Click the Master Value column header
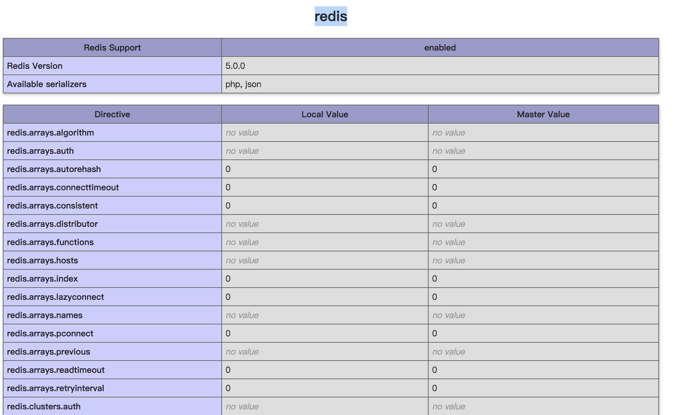Image resolution: width=678 pixels, height=415 pixels. (543, 114)
